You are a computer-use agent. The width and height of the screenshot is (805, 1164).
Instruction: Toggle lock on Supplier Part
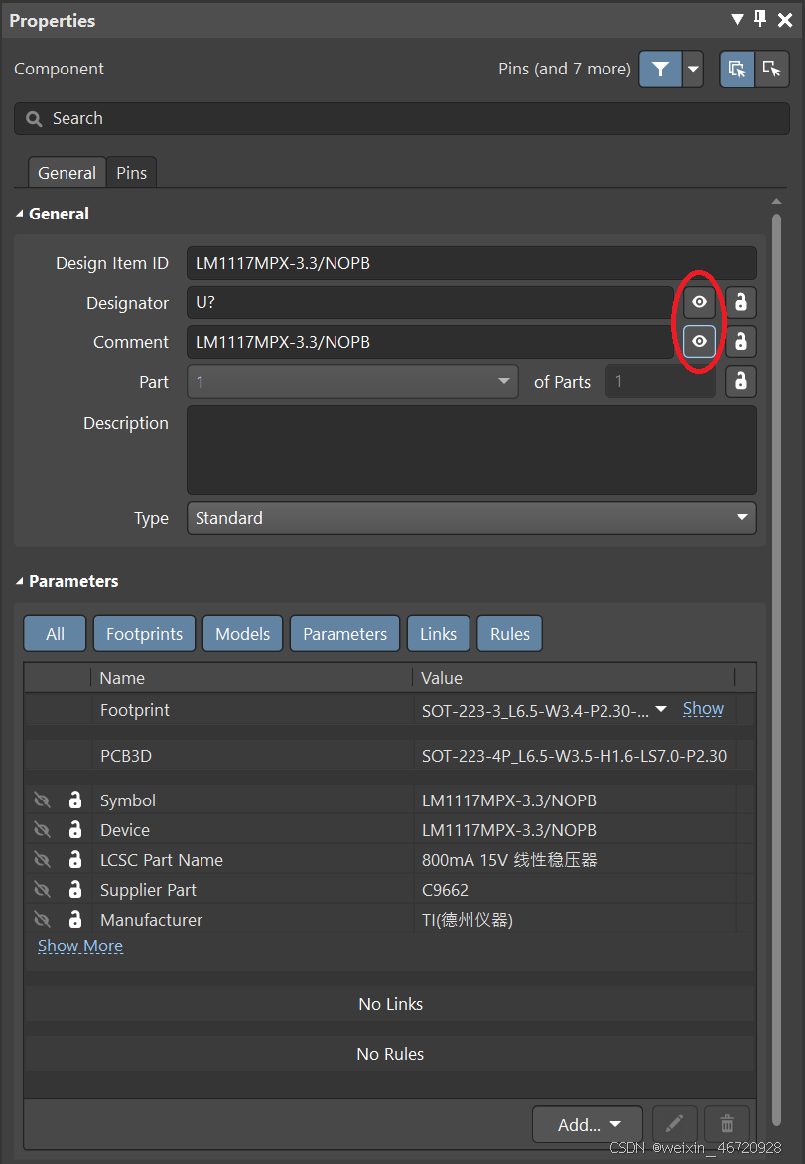click(x=74, y=889)
